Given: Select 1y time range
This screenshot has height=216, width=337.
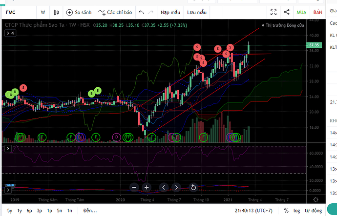Looking at the screenshot, I should point(20,211).
